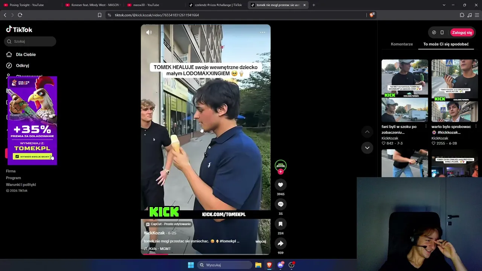Open comments via the speech bubble icon
The image size is (482, 271).
(281, 204)
